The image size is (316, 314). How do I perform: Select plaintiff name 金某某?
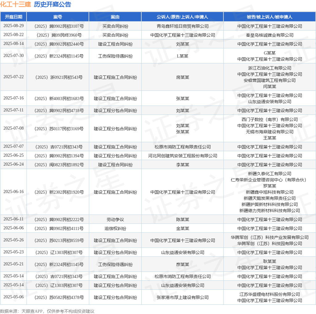point(183,228)
